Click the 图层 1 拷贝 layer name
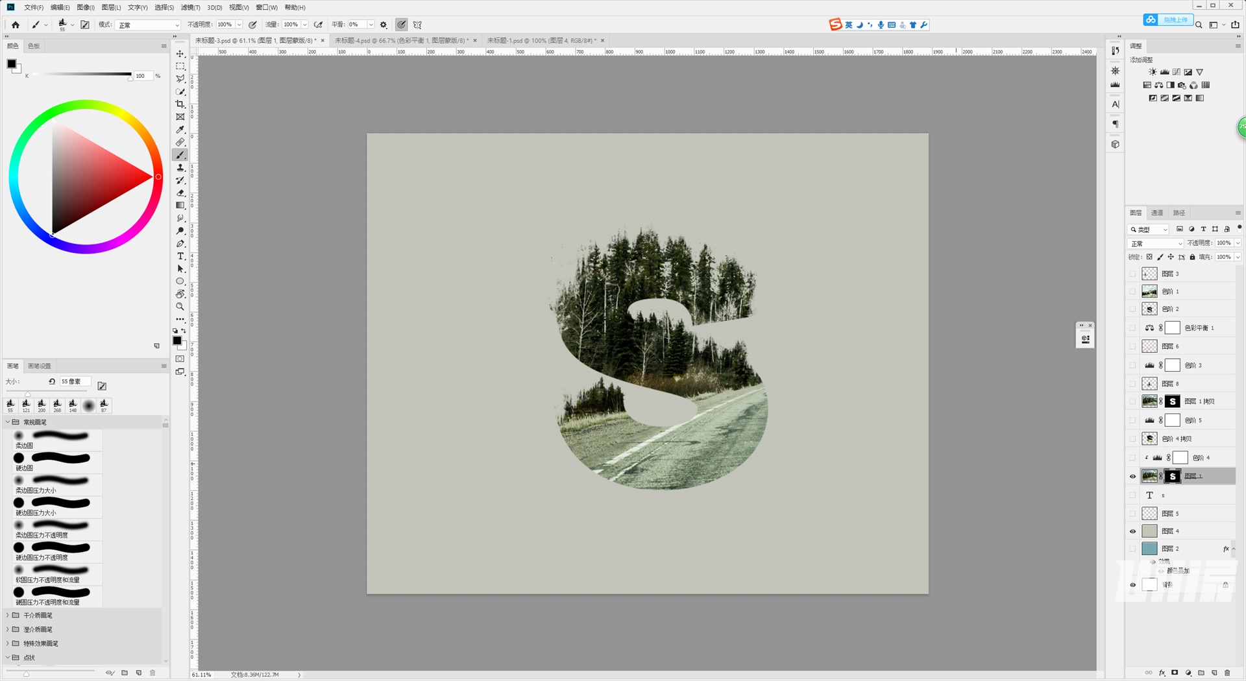 [1199, 401]
